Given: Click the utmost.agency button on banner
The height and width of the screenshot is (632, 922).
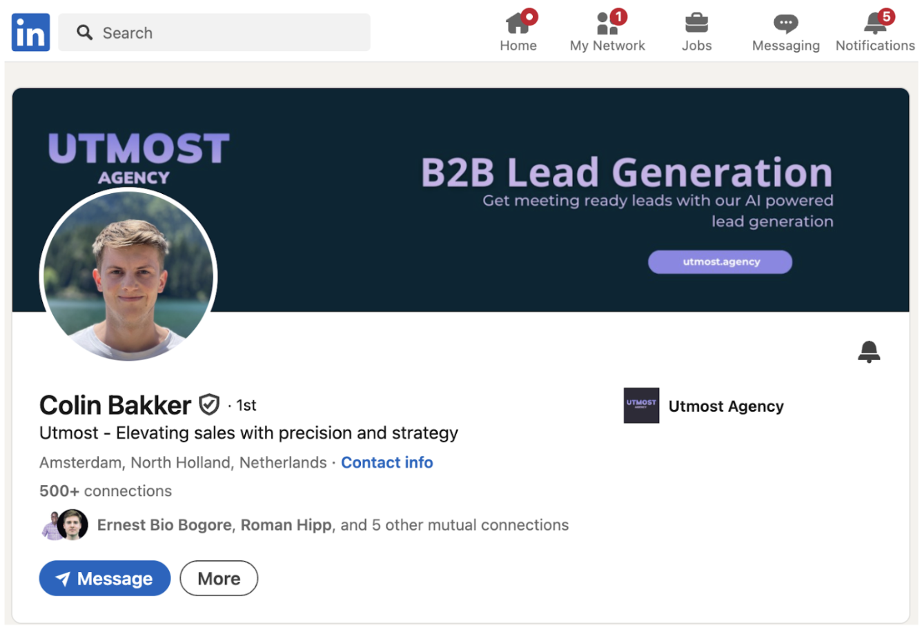Looking at the screenshot, I should 720,261.
